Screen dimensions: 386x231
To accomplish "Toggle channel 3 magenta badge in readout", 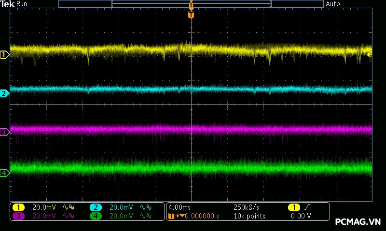I will point(18,216).
